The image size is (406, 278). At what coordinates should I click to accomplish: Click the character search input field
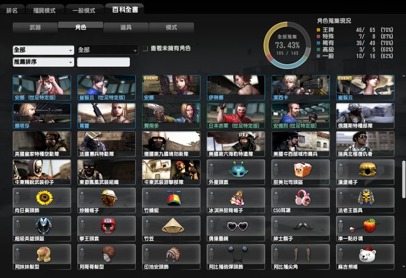click(103, 62)
